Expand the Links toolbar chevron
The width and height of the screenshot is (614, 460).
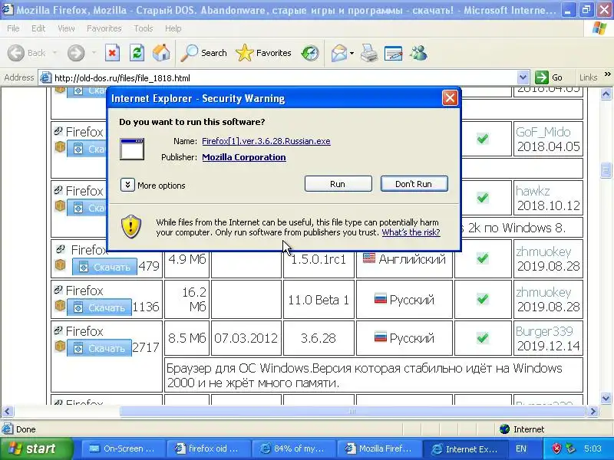(607, 74)
